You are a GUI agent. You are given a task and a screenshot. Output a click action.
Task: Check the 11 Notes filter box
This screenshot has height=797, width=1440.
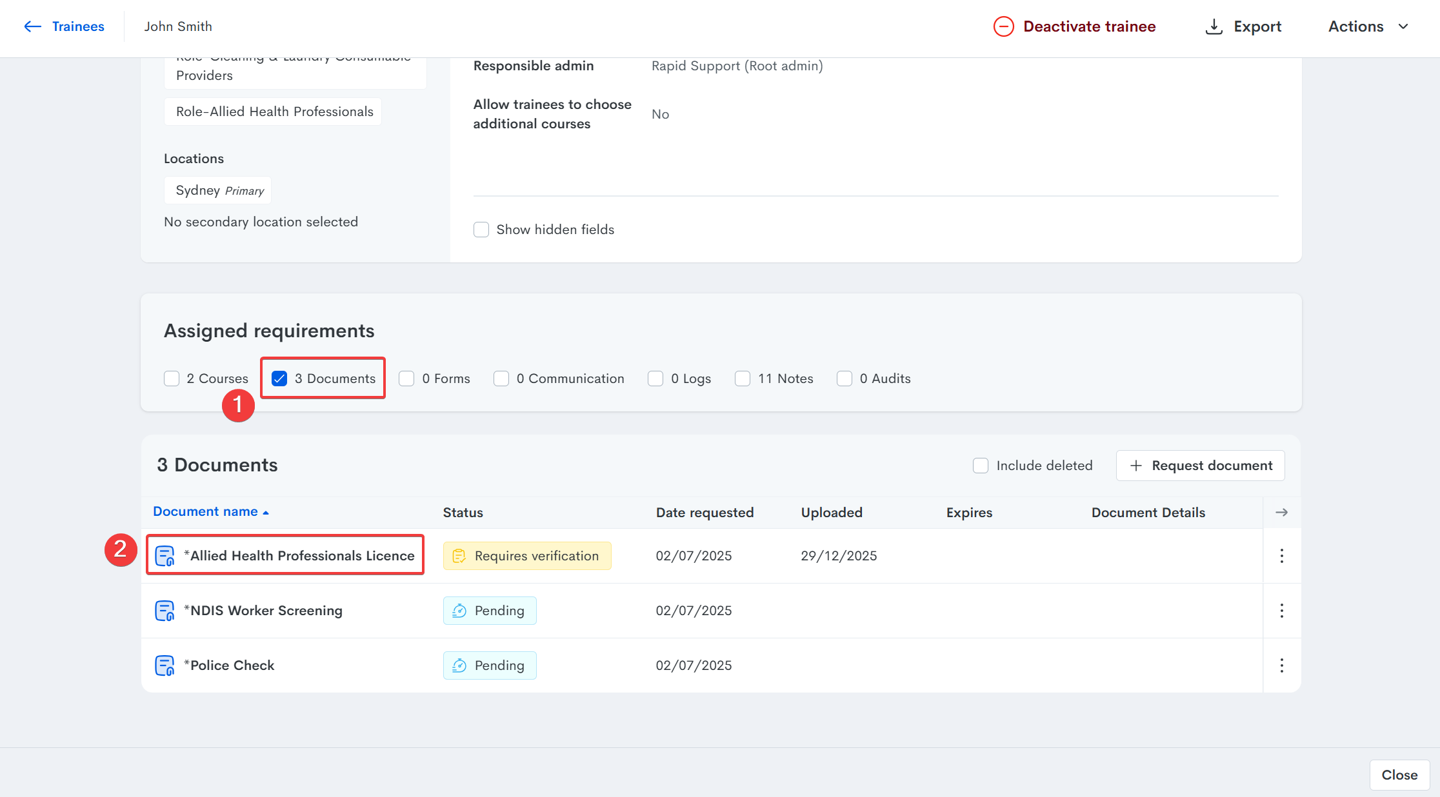pos(743,379)
